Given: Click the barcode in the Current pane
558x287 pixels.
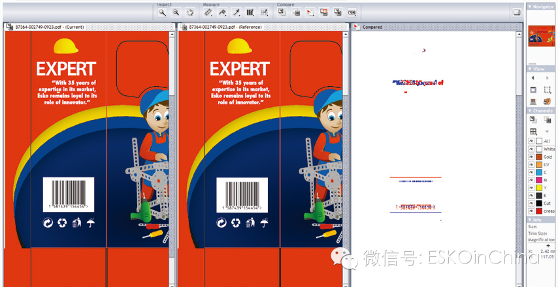Looking at the screenshot, I should pyautogui.click(x=69, y=194).
